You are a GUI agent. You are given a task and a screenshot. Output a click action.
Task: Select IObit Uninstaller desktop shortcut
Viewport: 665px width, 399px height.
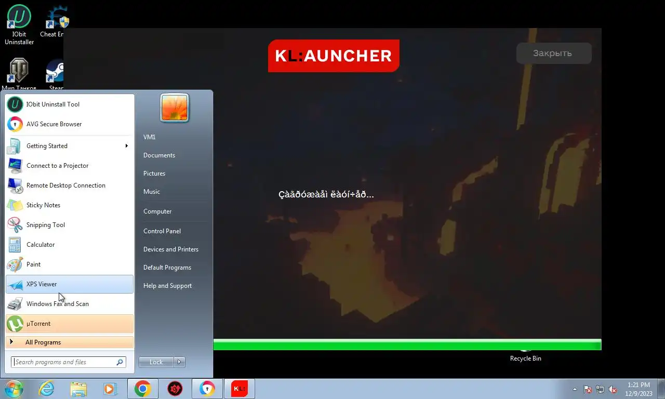(19, 26)
